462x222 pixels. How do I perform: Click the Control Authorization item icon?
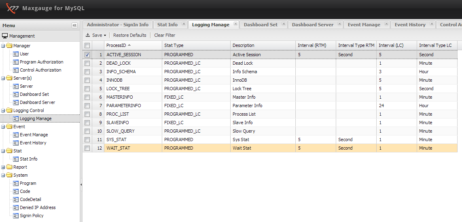[16, 70]
